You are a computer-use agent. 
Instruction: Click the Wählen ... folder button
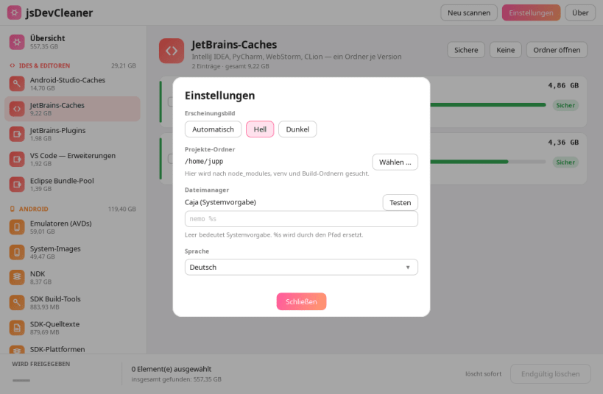coord(395,162)
